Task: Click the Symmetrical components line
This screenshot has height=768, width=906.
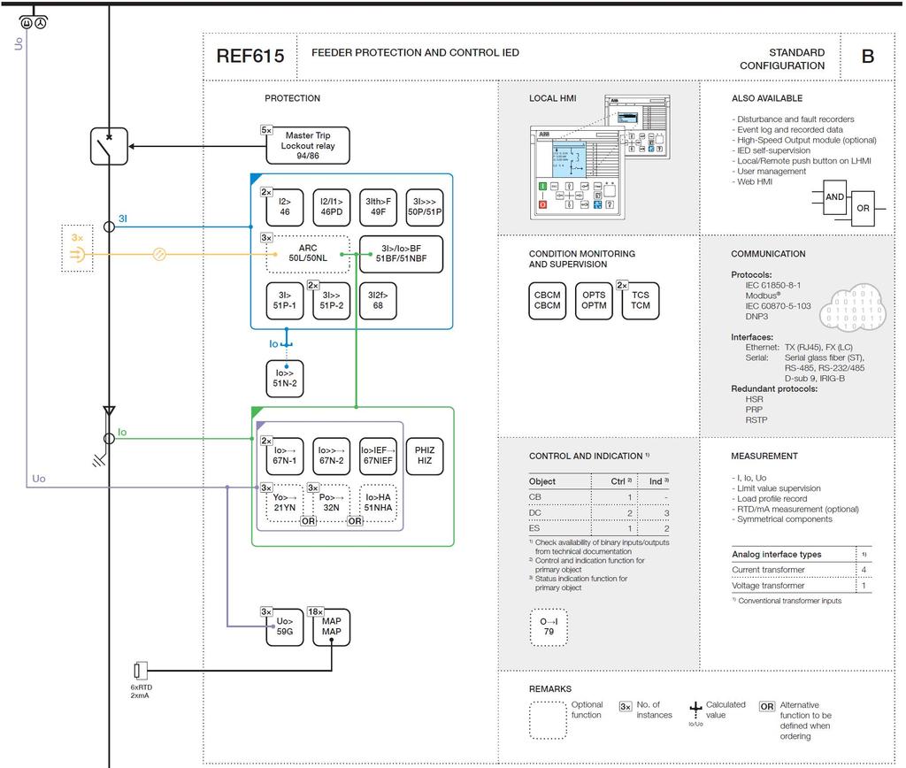Action: [782, 519]
